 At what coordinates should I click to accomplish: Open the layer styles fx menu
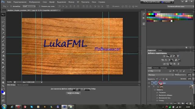click(x=171, y=104)
